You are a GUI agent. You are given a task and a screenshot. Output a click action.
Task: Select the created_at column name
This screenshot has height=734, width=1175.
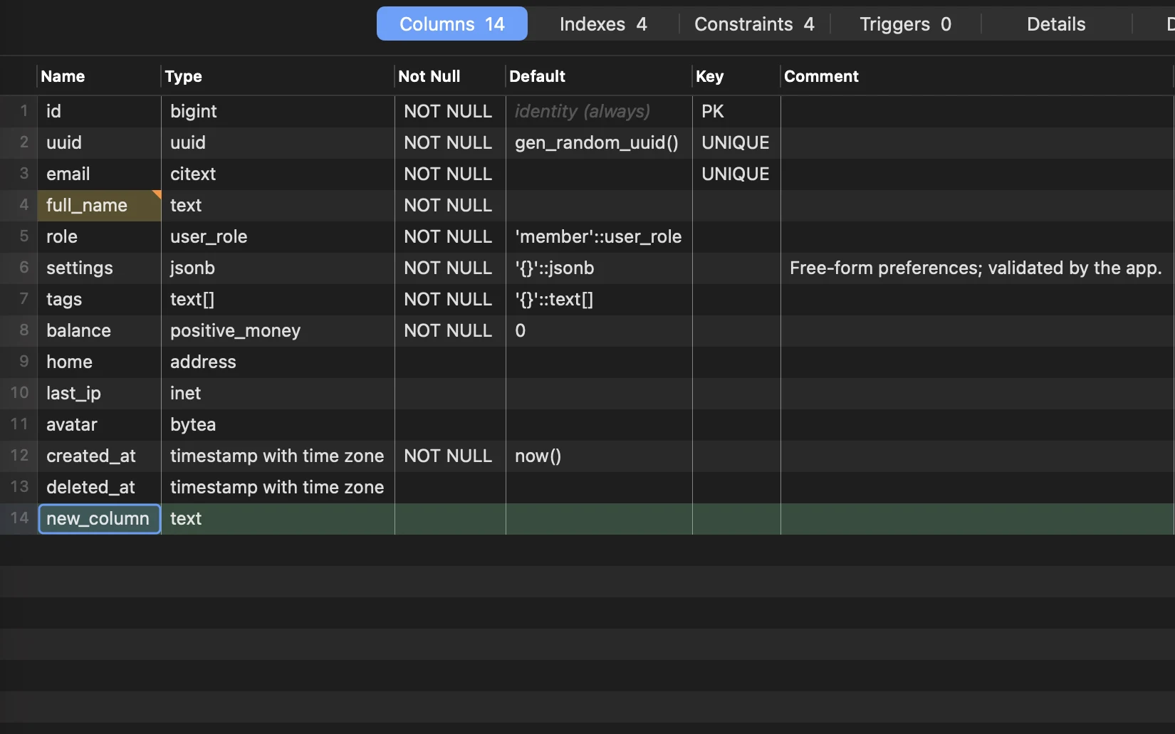tap(99, 456)
